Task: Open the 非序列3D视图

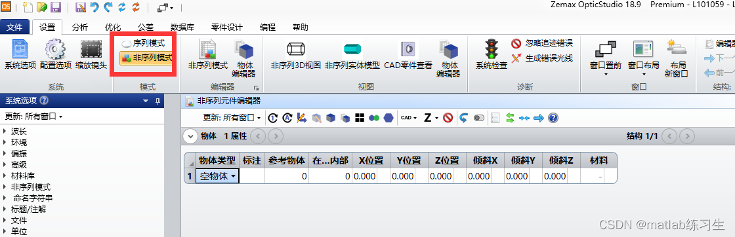Action: pyautogui.click(x=295, y=55)
